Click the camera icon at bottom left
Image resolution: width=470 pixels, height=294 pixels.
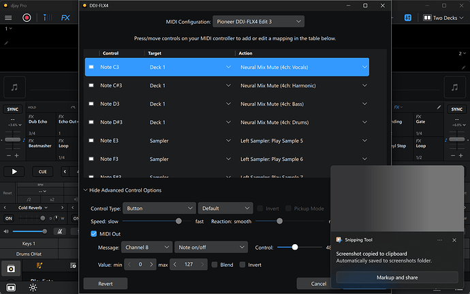click(11, 269)
